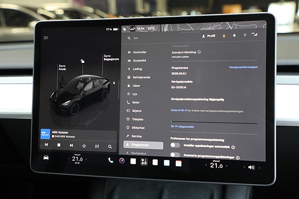Open the Versjonsinformasjon link
The width and height of the screenshot is (299, 199).
(243, 67)
